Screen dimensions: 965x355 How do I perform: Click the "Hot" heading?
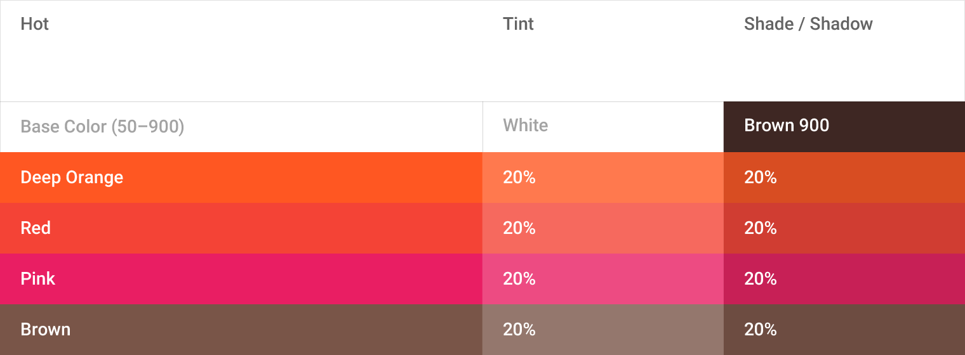point(35,24)
